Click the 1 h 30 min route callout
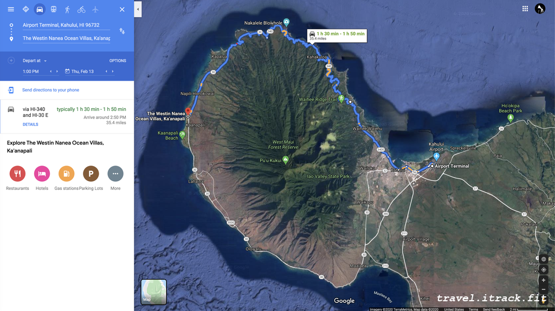Image resolution: width=555 pixels, height=311 pixels. coord(337,36)
